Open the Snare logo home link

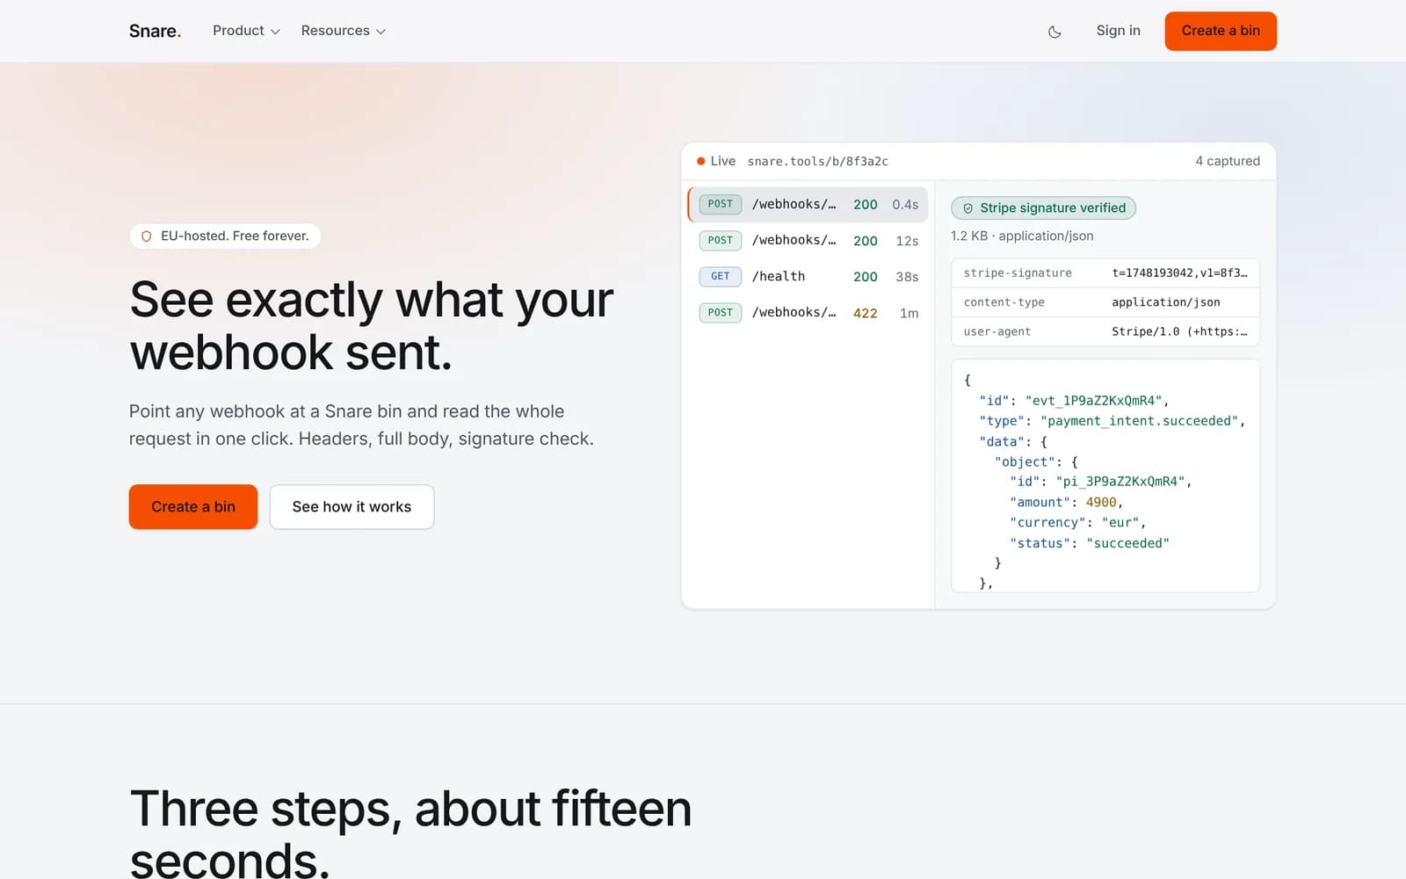tap(155, 31)
